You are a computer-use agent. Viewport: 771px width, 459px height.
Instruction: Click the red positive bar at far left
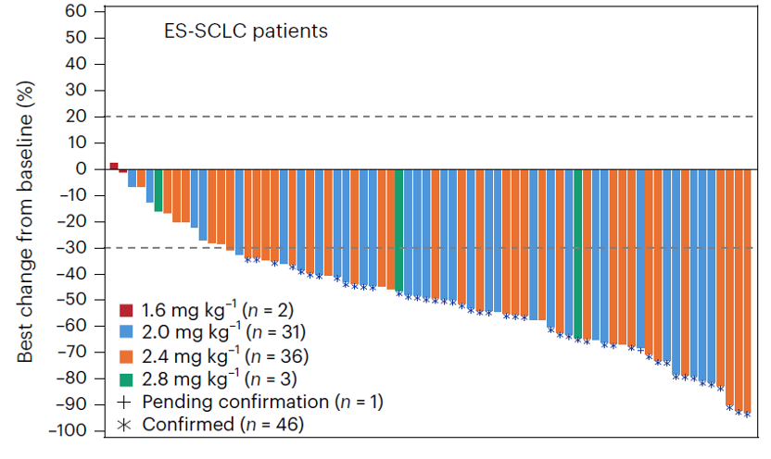click(x=114, y=166)
